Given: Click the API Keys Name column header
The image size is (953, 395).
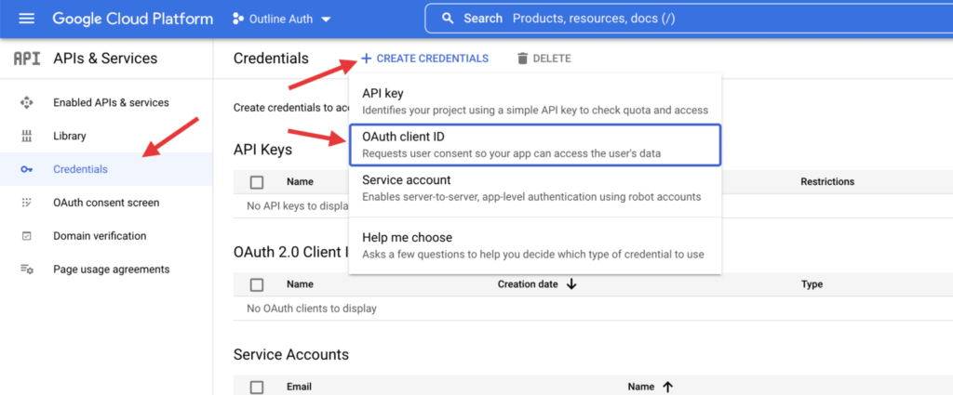Looking at the screenshot, I should click(x=300, y=181).
